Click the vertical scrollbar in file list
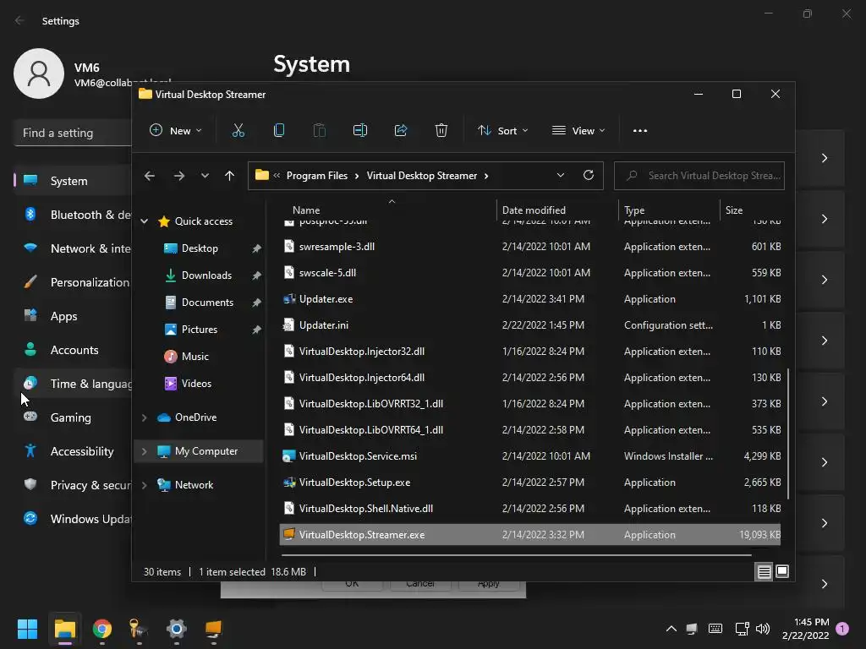866x649 pixels. pyautogui.click(x=788, y=434)
